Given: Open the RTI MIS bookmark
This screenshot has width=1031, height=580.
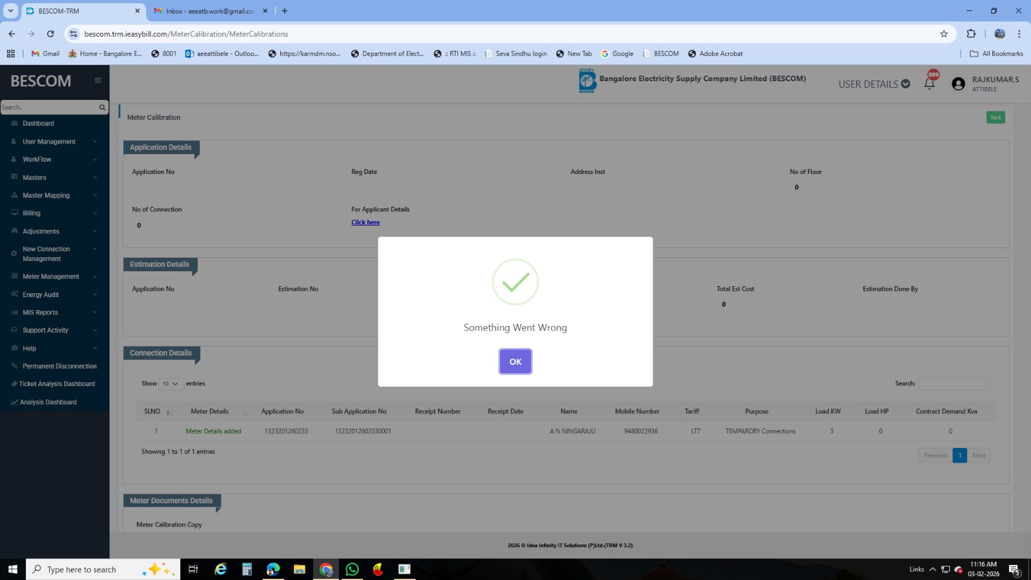Looking at the screenshot, I should pyautogui.click(x=455, y=53).
